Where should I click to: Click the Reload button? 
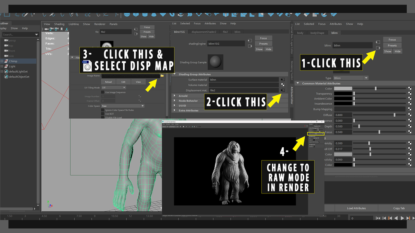point(108,82)
